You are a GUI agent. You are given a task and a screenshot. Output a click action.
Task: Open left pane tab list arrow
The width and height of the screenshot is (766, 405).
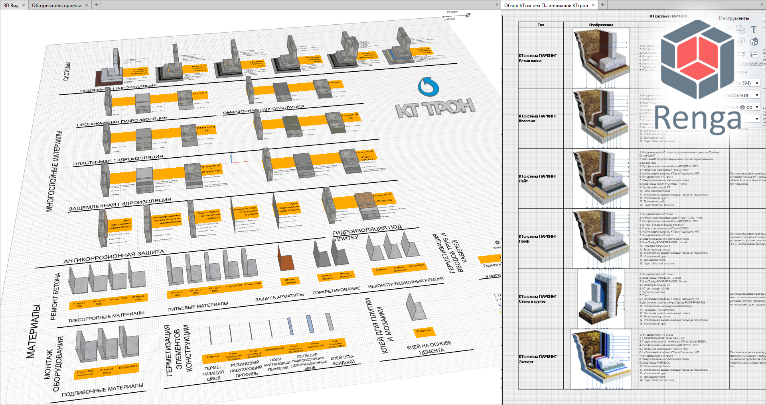click(x=497, y=5)
